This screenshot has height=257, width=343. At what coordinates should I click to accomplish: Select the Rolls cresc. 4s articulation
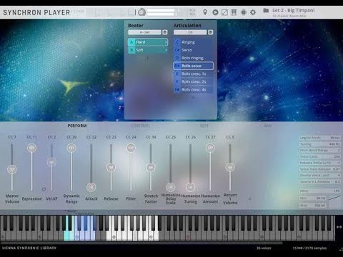point(193,89)
